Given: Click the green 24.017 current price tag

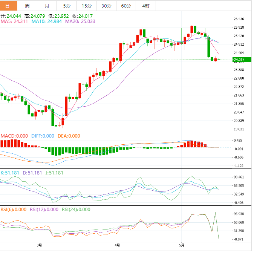Looking at the screenshot, I should [242, 60].
